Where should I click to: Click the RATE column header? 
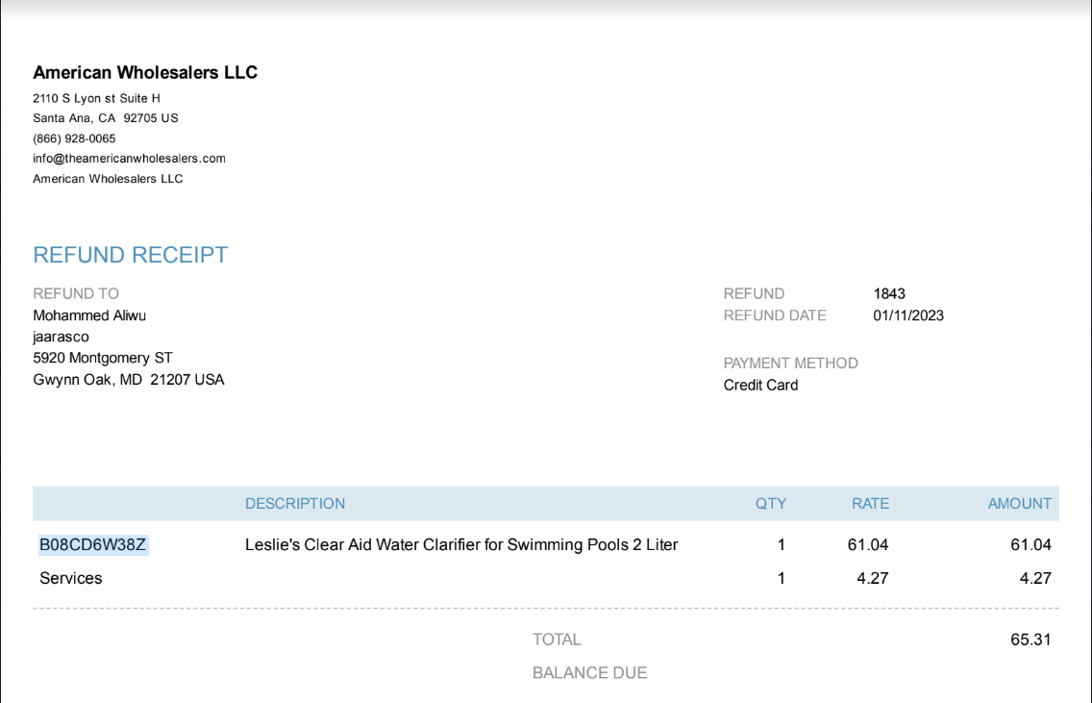(870, 504)
